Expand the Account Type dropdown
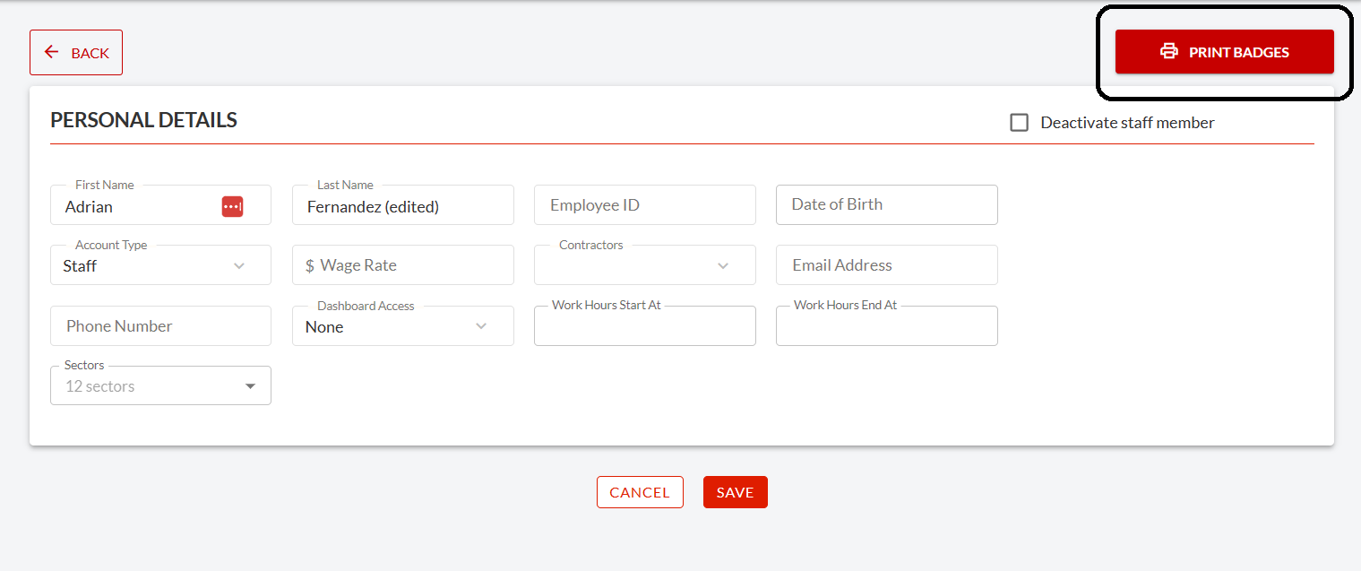The image size is (1361, 571). [x=240, y=265]
